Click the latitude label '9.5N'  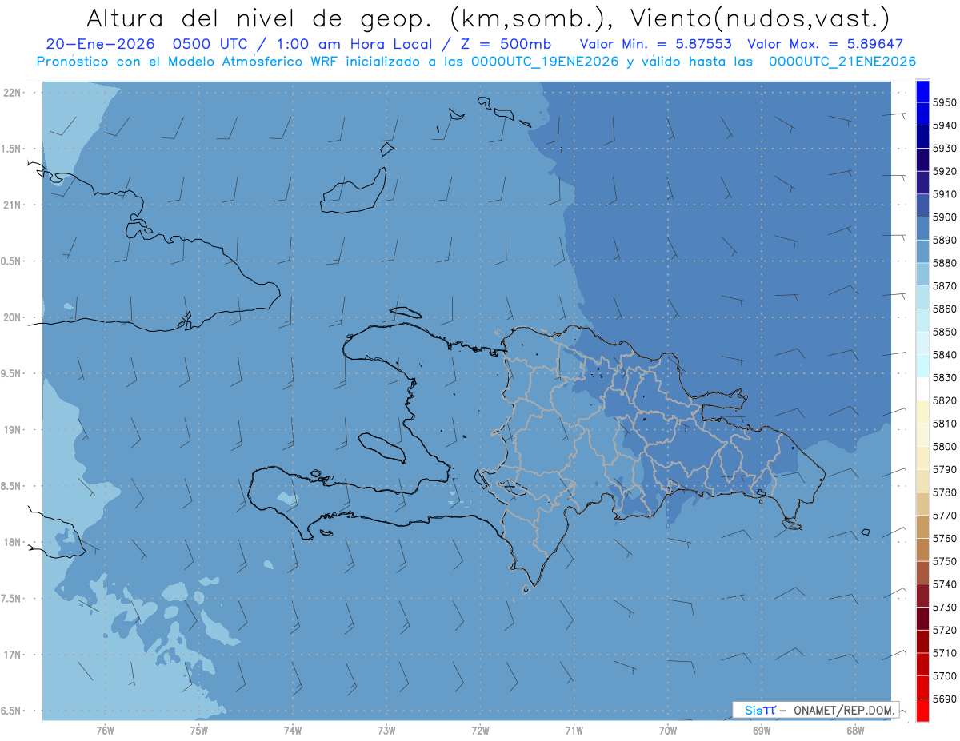coord(10,373)
